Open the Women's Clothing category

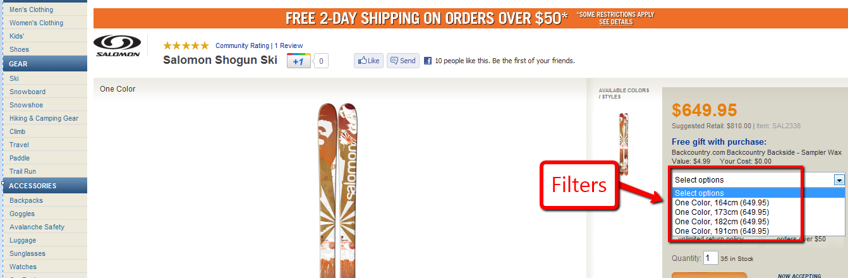tap(36, 23)
